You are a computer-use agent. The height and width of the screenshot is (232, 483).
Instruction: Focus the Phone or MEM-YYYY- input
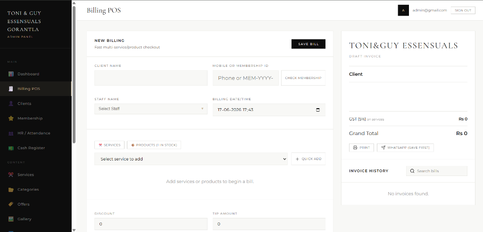pos(245,78)
